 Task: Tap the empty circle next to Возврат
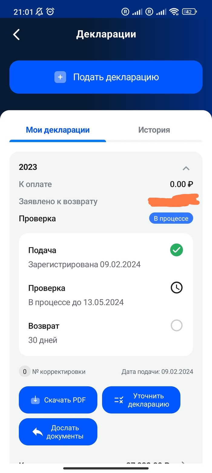click(x=177, y=325)
